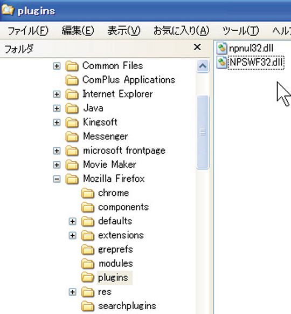Expand the Kingsoft folder node
Screen dimensions: 291x314
(57, 122)
